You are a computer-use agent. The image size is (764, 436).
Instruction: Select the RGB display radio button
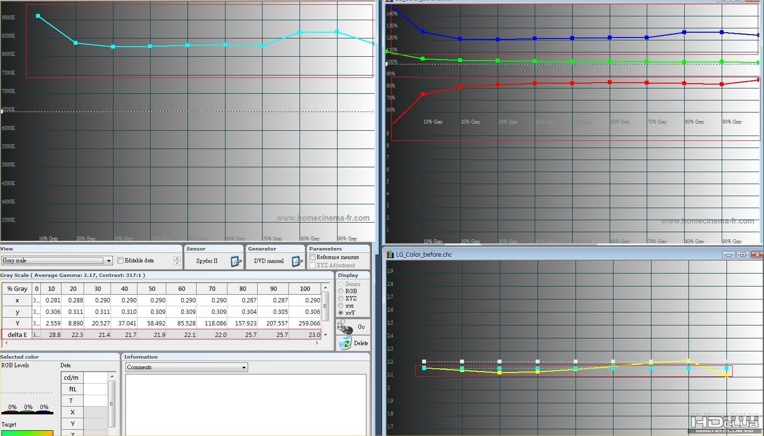pos(340,291)
